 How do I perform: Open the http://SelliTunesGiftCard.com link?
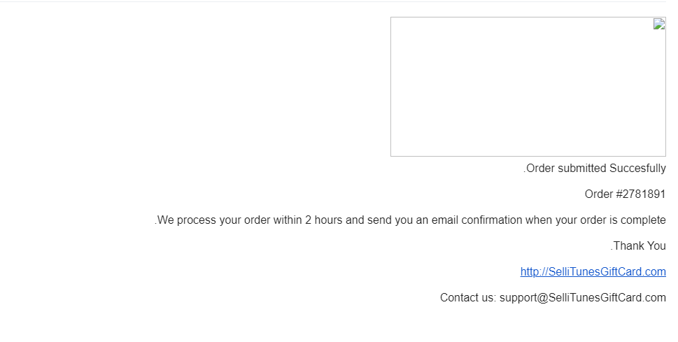[x=593, y=271]
